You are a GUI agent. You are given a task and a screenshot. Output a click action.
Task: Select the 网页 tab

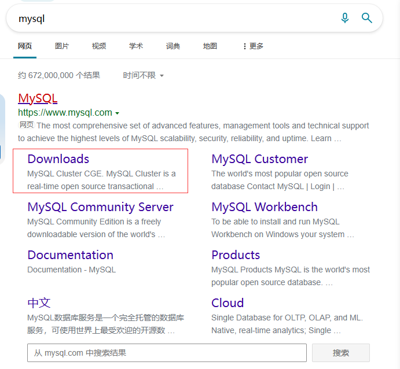(x=25, y=46)
